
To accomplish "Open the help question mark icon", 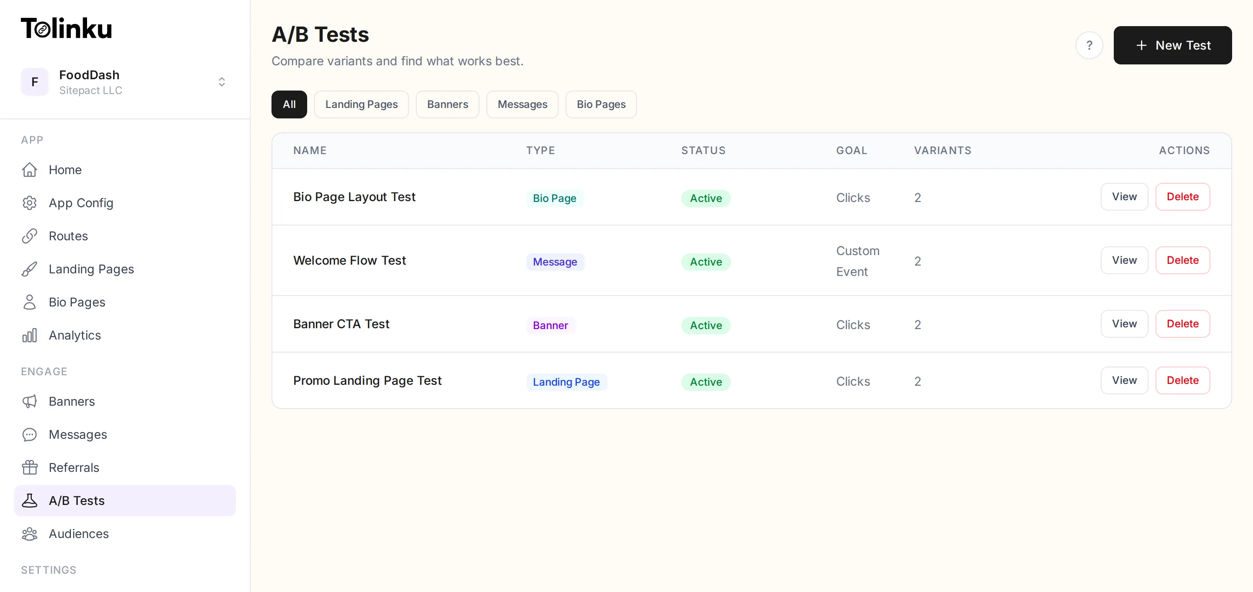I will coord(1089,45).
